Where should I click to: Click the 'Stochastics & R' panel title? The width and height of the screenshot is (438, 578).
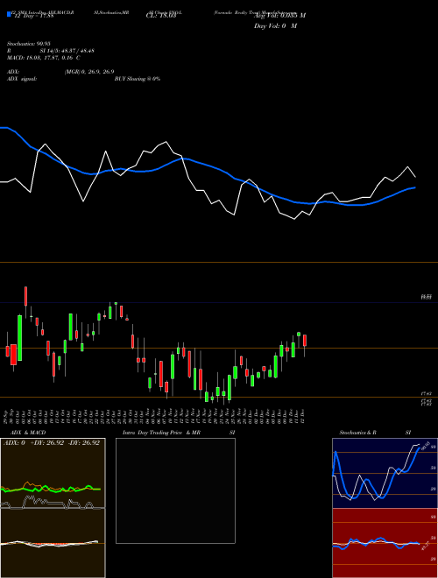click(x=358, y=433)
